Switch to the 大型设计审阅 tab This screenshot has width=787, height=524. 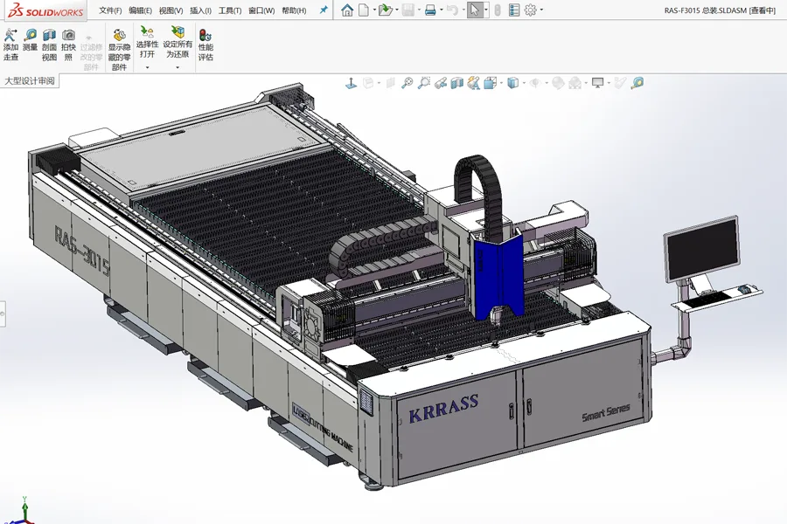(x=30, y=80)
